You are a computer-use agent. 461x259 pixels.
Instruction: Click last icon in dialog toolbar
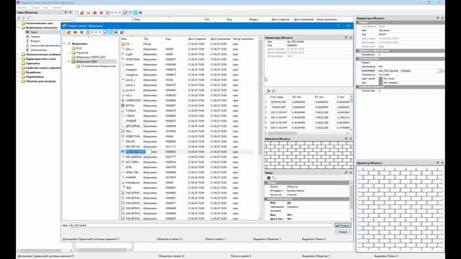click(122, 32)
